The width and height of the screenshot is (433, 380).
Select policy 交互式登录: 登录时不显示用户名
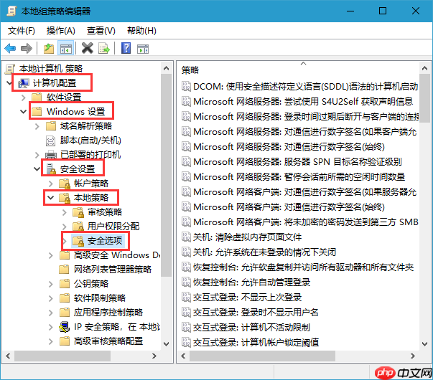click(256, 312)
